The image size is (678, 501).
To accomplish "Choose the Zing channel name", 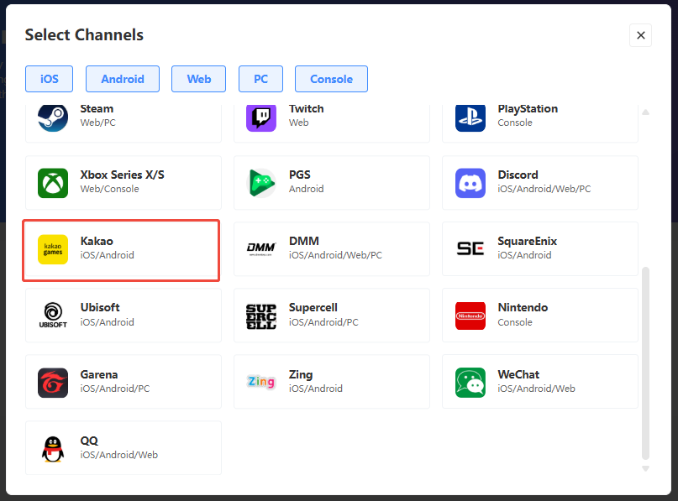I will pos(301,374).
